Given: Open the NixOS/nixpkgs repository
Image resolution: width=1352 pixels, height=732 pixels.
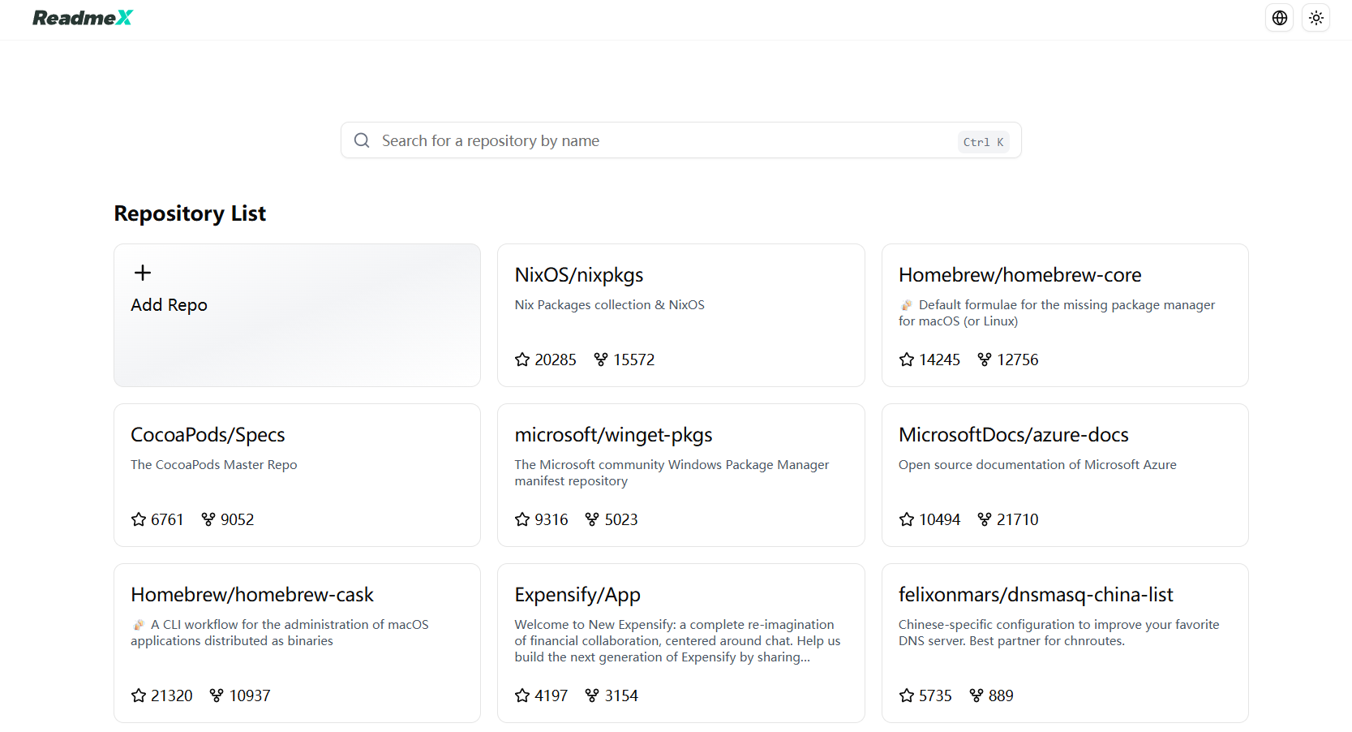Looking at the screenshot, I should 680,315.
